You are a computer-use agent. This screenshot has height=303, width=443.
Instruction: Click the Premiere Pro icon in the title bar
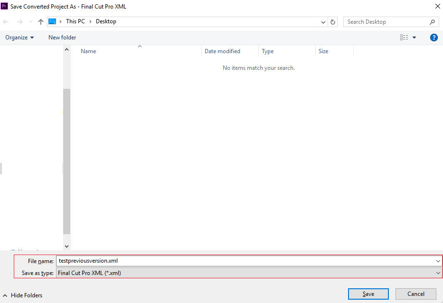[x=4, y=6]
